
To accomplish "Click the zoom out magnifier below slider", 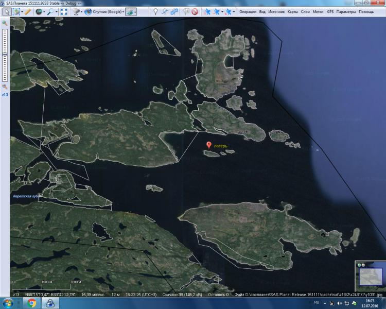I will pos(5,87).
